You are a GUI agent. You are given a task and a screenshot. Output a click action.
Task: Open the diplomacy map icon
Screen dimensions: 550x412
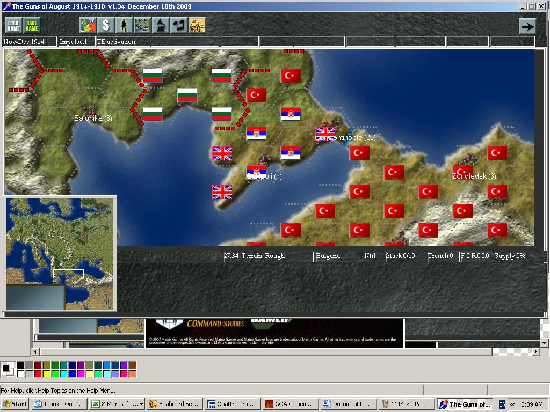(x=88, y=26)
